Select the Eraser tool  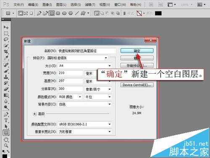click(x=6, y=89)
